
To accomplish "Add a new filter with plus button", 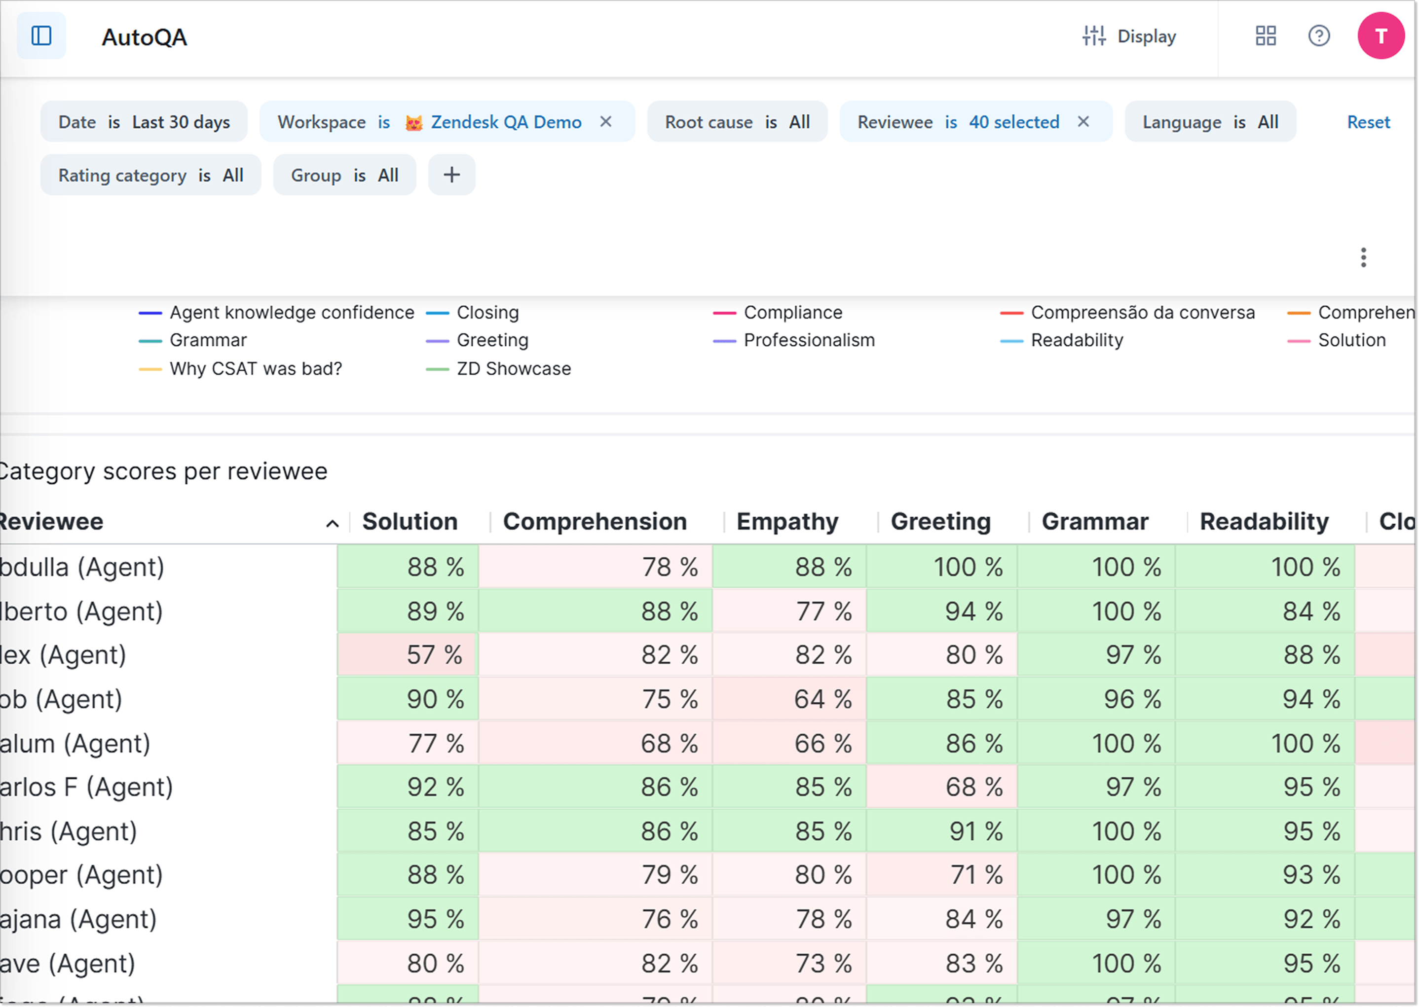I will (x=451, y=176).
